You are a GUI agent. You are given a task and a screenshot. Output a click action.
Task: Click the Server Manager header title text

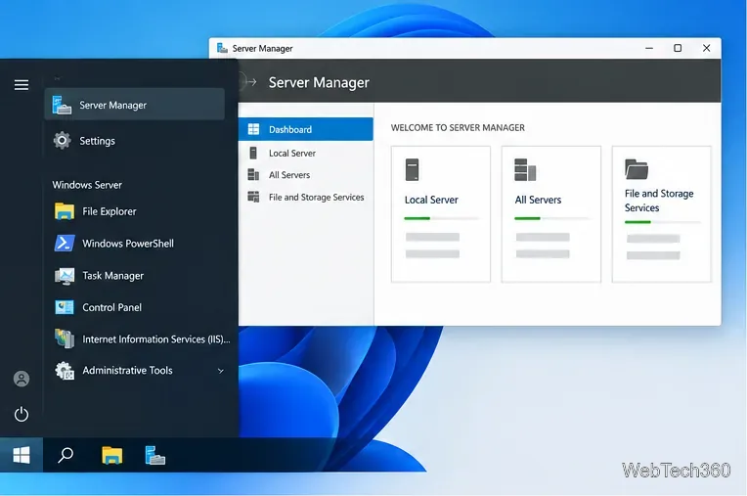coord(319,82)
